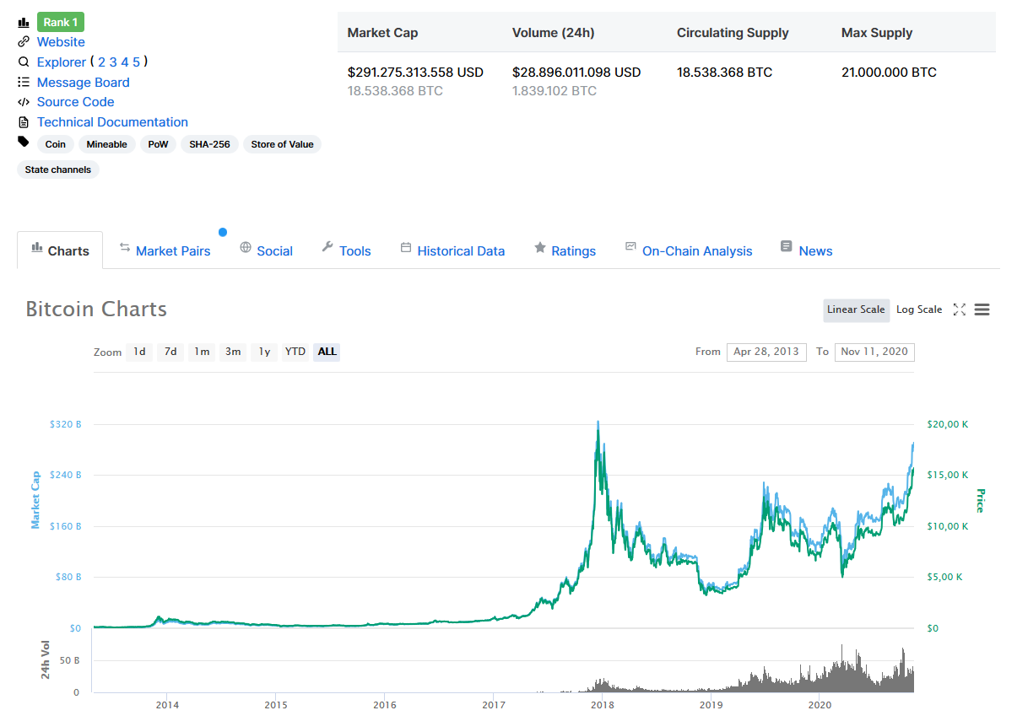Click the green Price axis legend label

(980, 501)
